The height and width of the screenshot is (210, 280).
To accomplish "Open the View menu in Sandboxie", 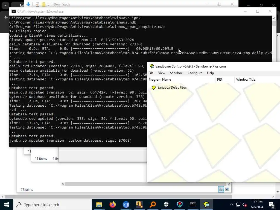I will click(x=162, y=73).
